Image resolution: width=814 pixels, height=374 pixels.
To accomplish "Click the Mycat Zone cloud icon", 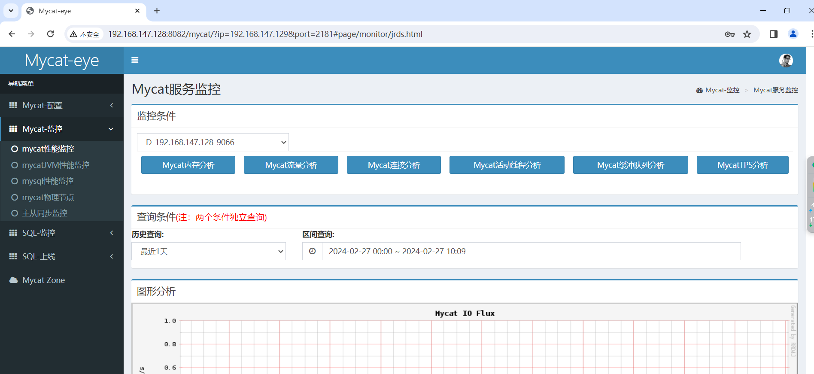I will click(x=14, y=280).
